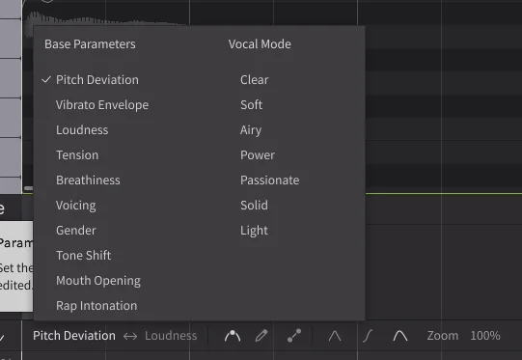Screen dimensions: 522x360
Task: Select Gender parameter
Action: pyautogui.click(x=76, y=231)
